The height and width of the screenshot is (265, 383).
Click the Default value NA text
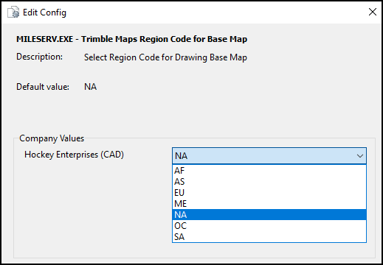point(91,87)
